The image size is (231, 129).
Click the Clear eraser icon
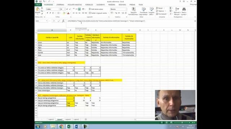[170, 14]
